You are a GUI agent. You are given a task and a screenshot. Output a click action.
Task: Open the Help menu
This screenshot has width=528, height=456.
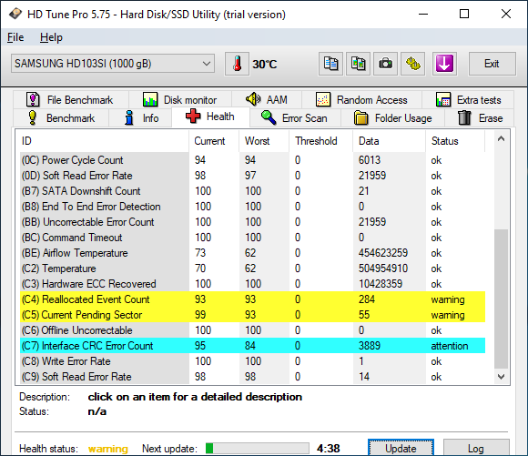coord(51,37)
